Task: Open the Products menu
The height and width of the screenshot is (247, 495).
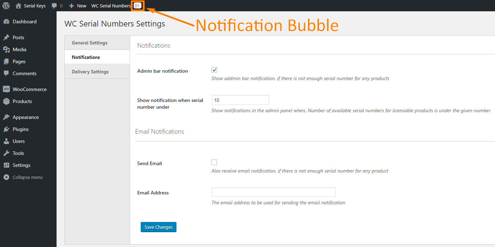Action: pos(22,101)
